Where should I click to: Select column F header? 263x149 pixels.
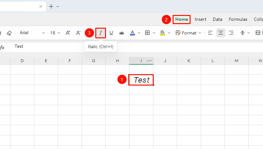click(x=70, y=61)
